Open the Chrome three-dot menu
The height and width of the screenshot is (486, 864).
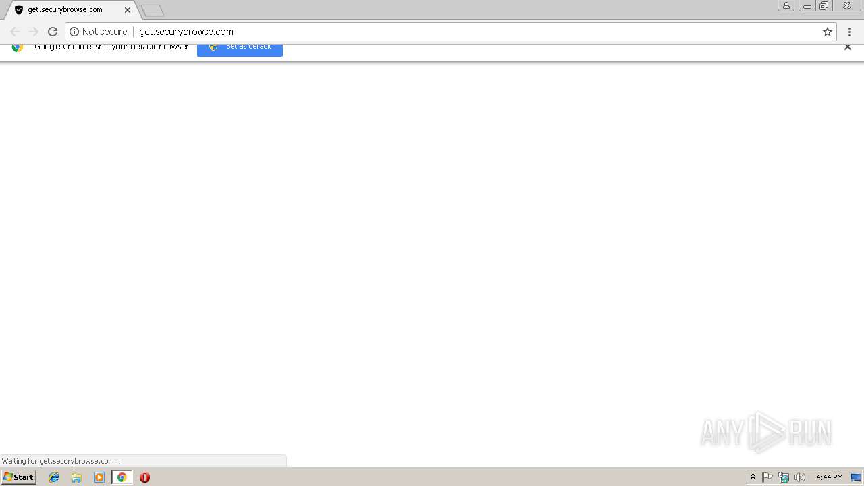click(850, 32)
